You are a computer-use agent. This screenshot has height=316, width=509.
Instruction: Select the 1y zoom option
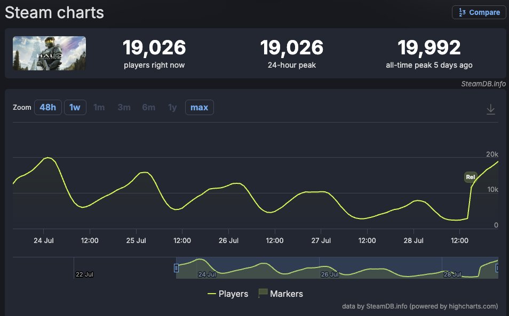tap(172, 107)
